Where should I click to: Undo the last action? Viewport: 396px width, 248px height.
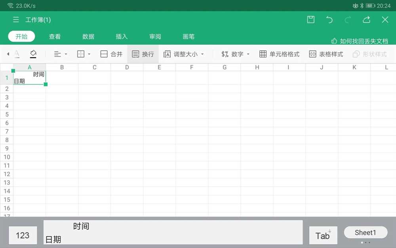tap(329, 20)
